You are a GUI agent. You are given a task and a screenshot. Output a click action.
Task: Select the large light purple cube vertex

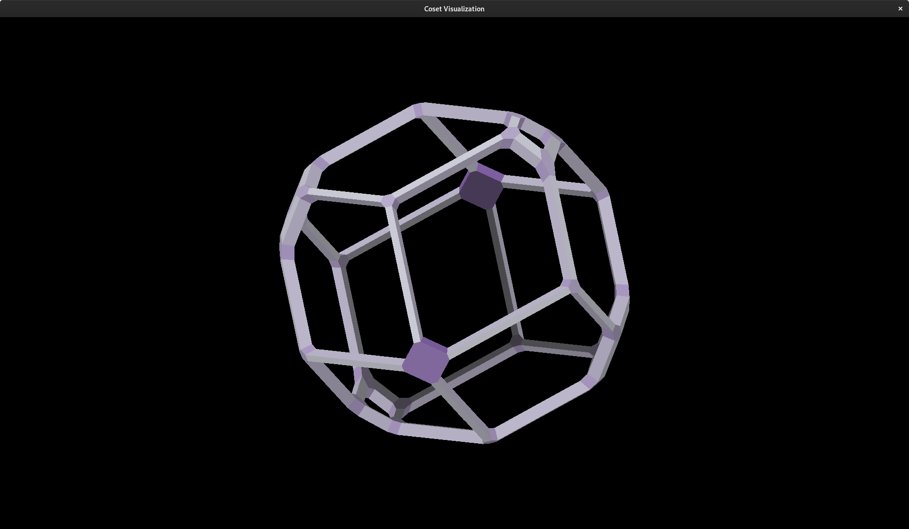pyautogui.click(x=425, y=361)
